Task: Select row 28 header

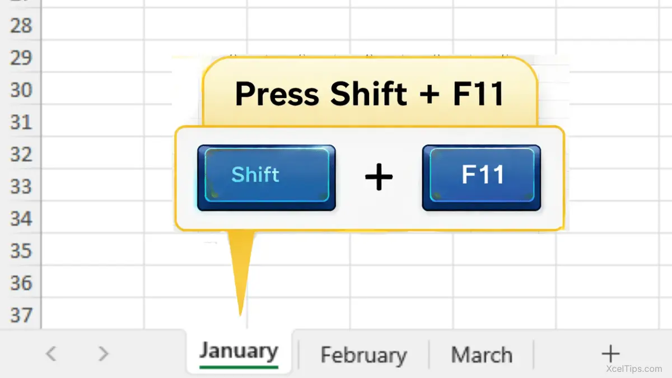Action: pos(21,25)
